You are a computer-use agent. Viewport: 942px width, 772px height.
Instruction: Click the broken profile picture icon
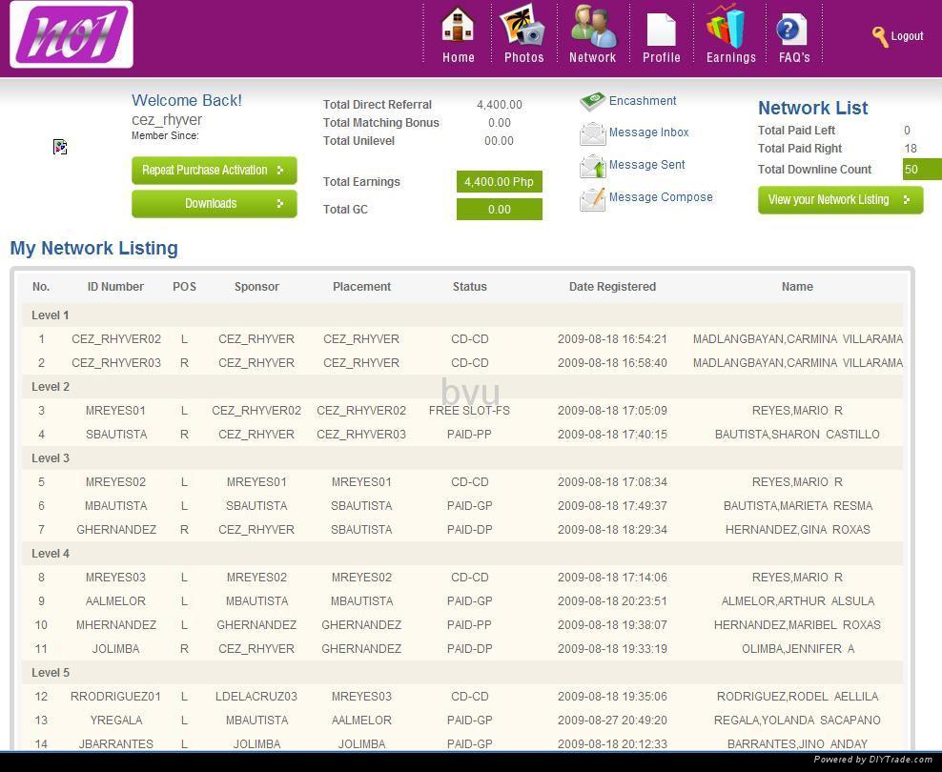click(60, 147)
